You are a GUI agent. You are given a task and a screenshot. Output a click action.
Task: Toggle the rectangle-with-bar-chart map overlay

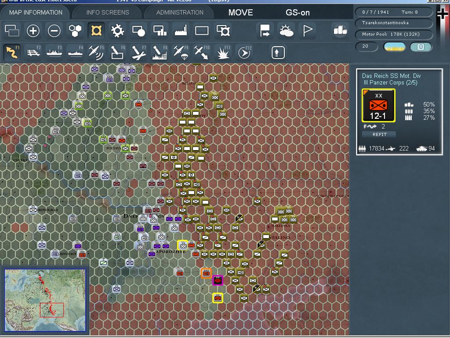pos(160,30)
